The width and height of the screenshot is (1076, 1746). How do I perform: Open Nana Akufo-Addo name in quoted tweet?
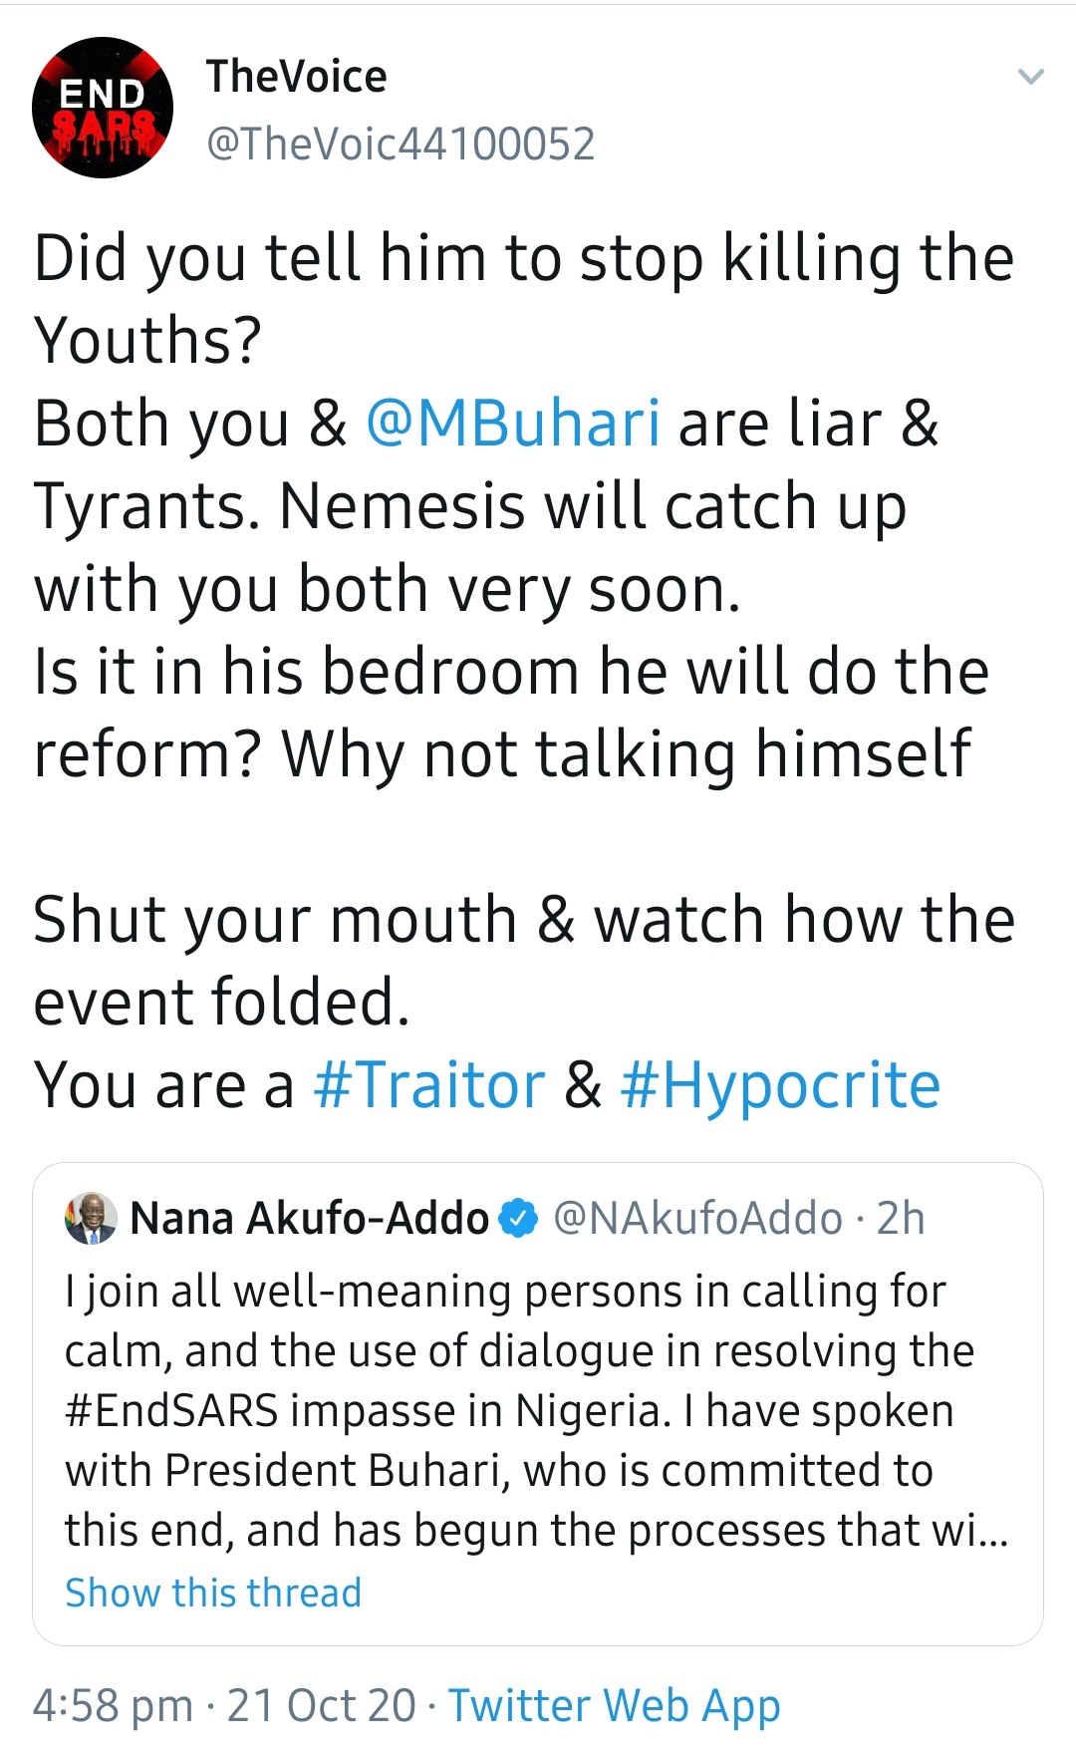pos(309,1218)
